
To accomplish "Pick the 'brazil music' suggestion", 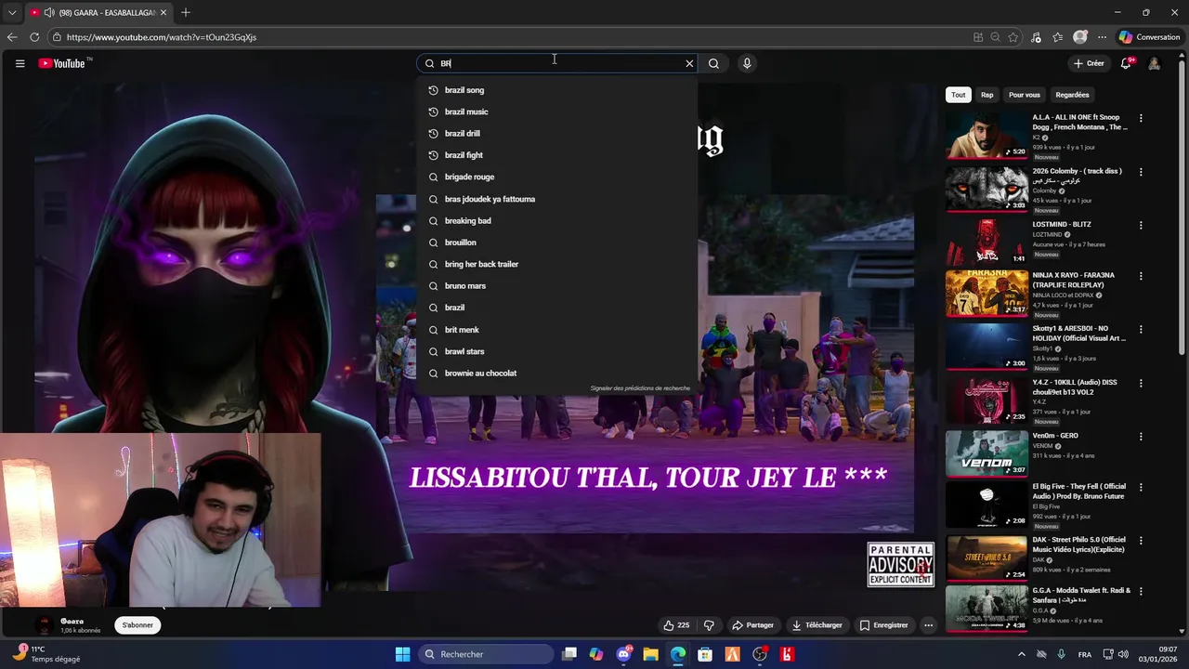I will click(x=557, y=111).
